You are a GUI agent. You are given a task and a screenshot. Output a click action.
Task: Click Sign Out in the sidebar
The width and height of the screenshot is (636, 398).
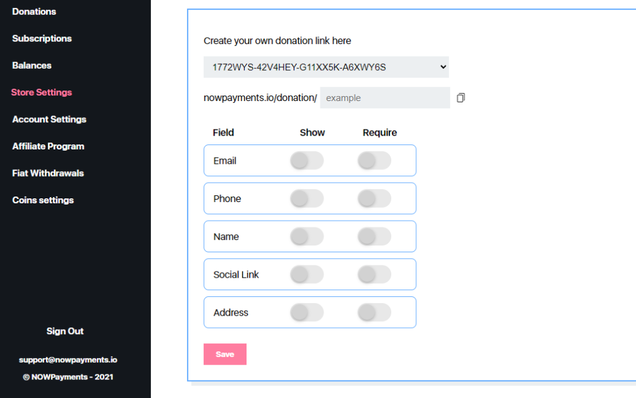pos(65,331)
